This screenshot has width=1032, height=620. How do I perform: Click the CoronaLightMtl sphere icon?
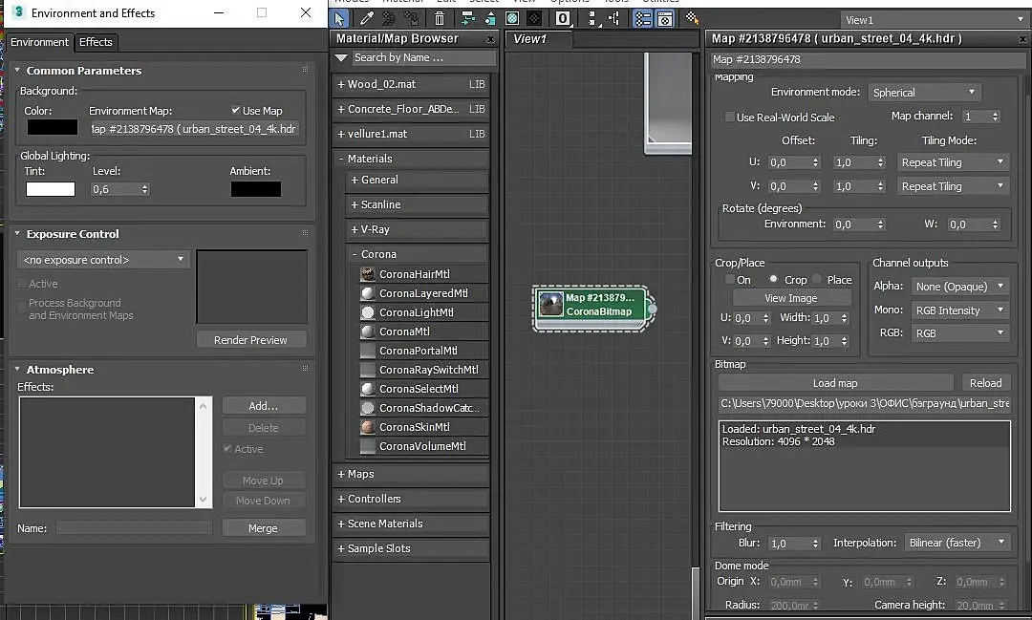pos(368,312)
